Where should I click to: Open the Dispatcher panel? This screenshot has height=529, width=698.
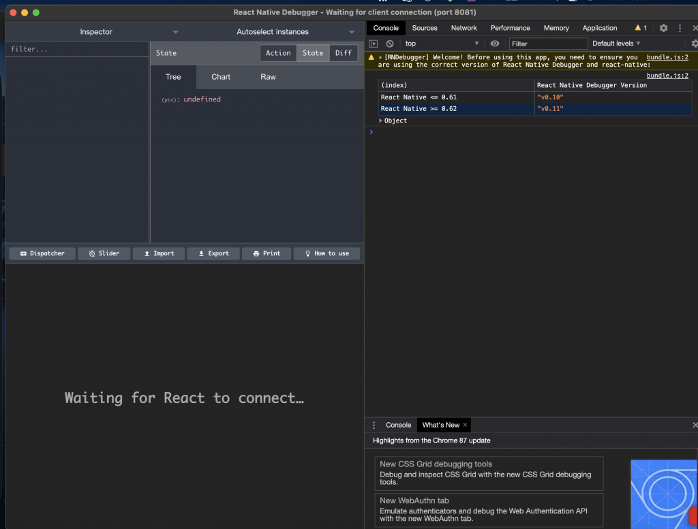click(x=42, y=253)
